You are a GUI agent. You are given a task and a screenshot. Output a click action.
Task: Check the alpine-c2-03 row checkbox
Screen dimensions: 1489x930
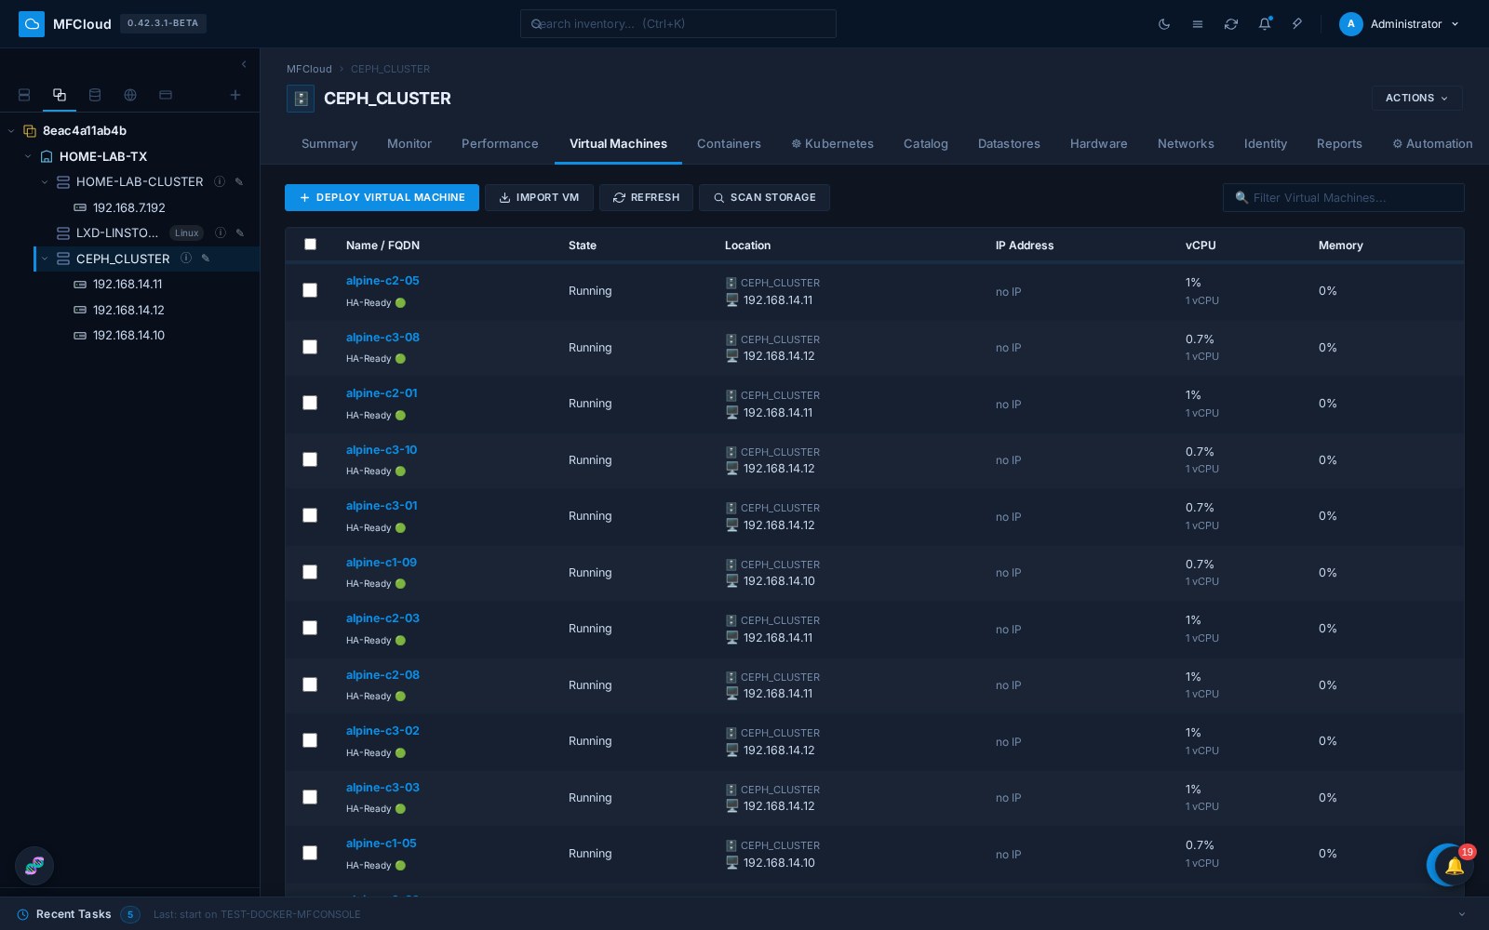(310, 628)
